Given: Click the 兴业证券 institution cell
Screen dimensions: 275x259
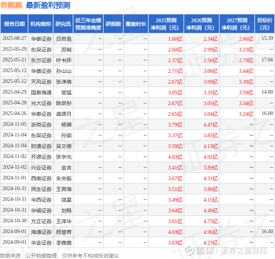Looking at the screenshot, I should click(41, 168).
